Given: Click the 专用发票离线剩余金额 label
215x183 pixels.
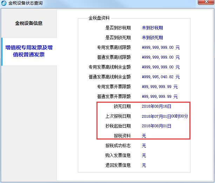Looking at the screenshot, I should (x=109, y=67).
